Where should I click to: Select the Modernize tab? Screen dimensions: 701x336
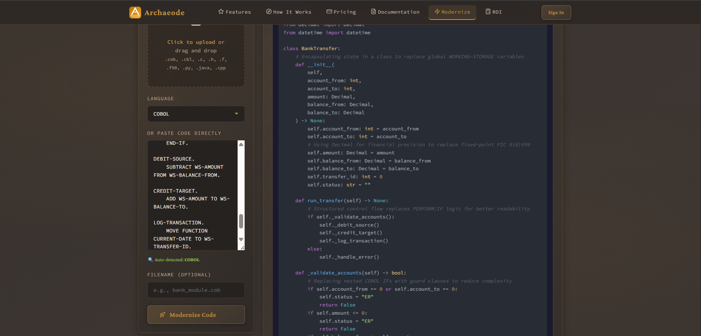pyautogui.click(x=452, y=12)
